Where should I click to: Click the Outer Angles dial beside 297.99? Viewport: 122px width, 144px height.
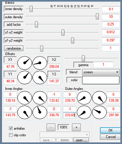(x=99, y=112)
